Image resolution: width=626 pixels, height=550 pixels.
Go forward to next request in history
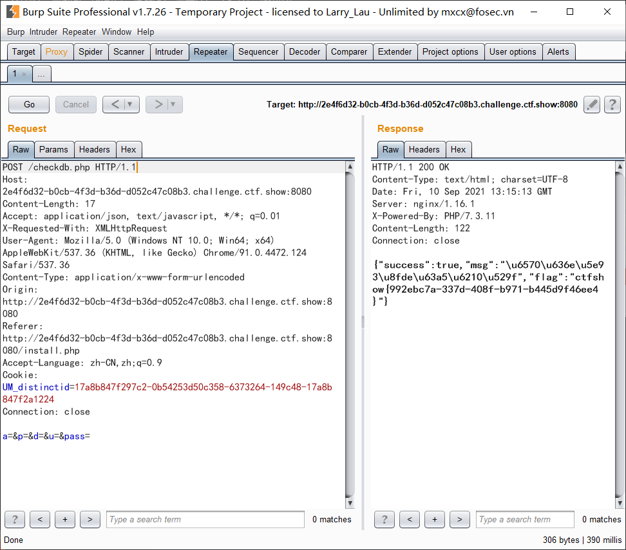pyautogui.click(x=158, y=104)
